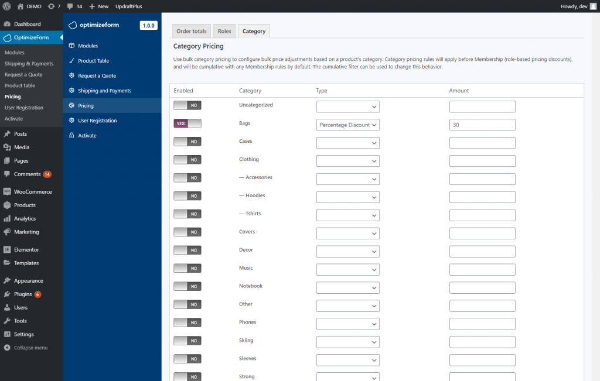This screenshot has height=381, width=600.
Task: Open the Type dropdown for Clothing
Action: tap(348, 161)
